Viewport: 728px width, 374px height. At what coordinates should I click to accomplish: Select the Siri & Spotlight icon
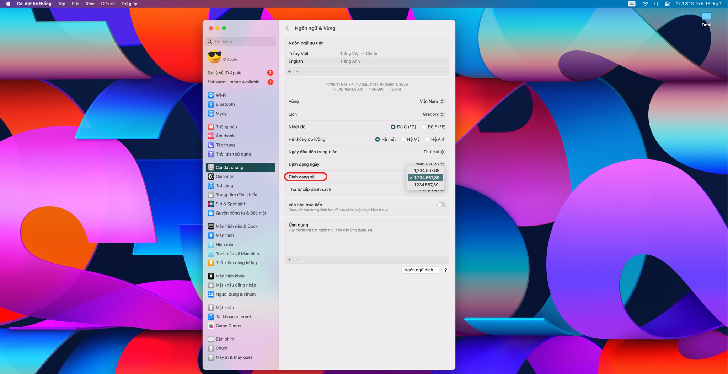coord(211,204)
